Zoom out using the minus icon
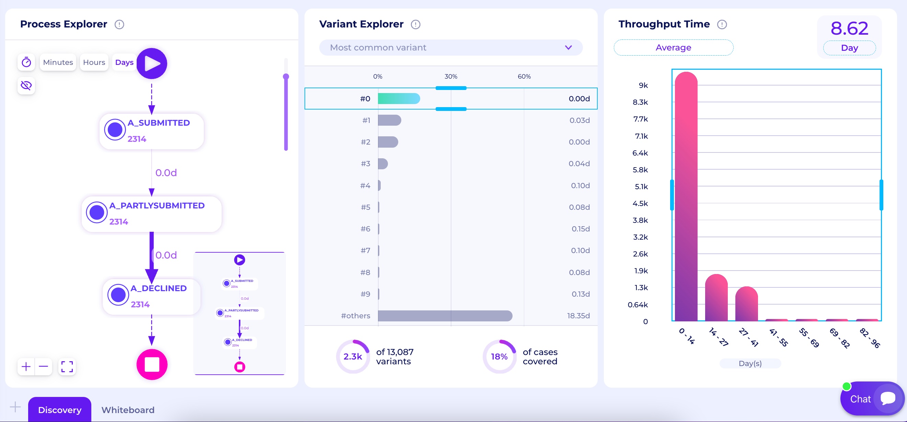 click(44, 366)
